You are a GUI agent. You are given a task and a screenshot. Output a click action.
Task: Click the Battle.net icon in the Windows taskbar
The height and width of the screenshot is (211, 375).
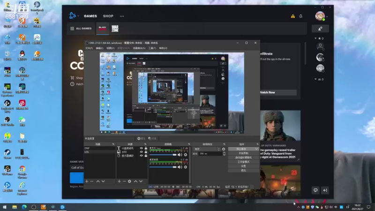coord(62,207)
